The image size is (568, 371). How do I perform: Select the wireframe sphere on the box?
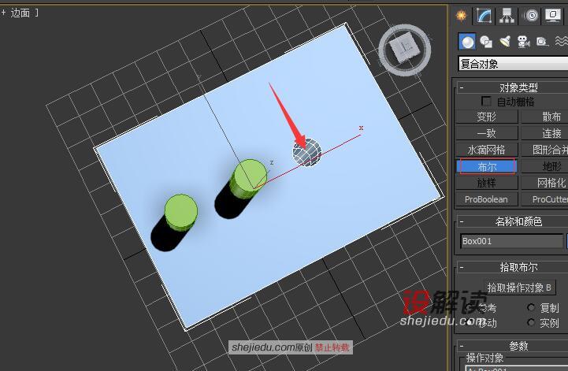tap(306, 152)
